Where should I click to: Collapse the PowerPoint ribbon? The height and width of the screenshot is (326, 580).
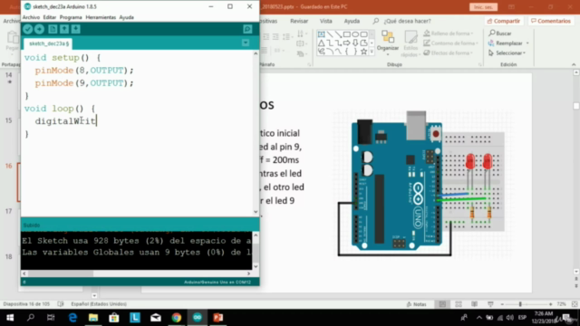(x=574, y=64)
